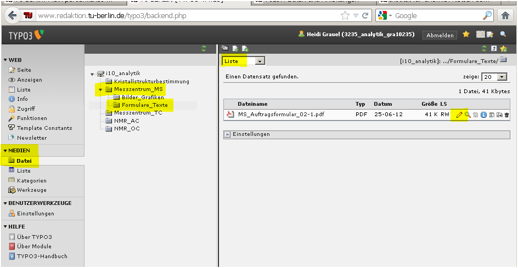Screen dimensions: 518x268
Task: Open the browser home page
Action: [505, 15]
